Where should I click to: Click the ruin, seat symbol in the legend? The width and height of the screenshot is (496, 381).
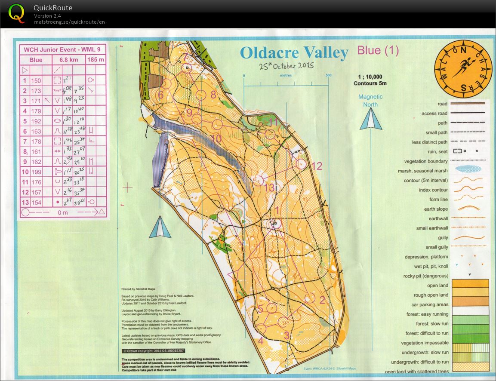pyautogui.click(x=465, y=151)
